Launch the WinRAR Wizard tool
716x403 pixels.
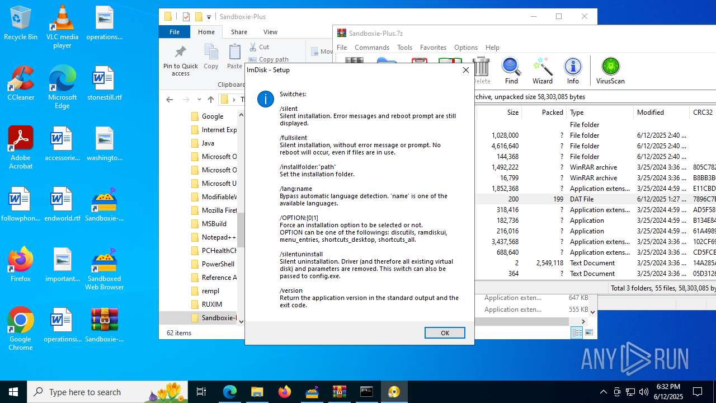tap(542, 71)
